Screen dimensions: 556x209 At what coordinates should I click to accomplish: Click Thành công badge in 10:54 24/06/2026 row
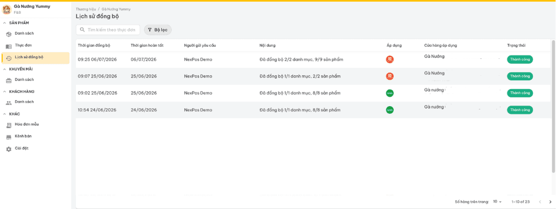click(520, 110)
